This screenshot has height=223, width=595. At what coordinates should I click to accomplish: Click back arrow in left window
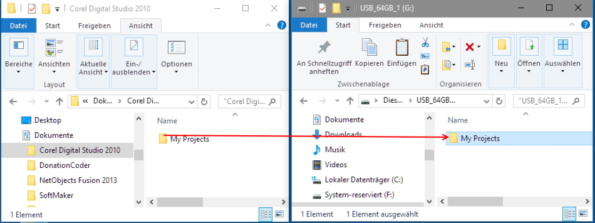(13, 101)
